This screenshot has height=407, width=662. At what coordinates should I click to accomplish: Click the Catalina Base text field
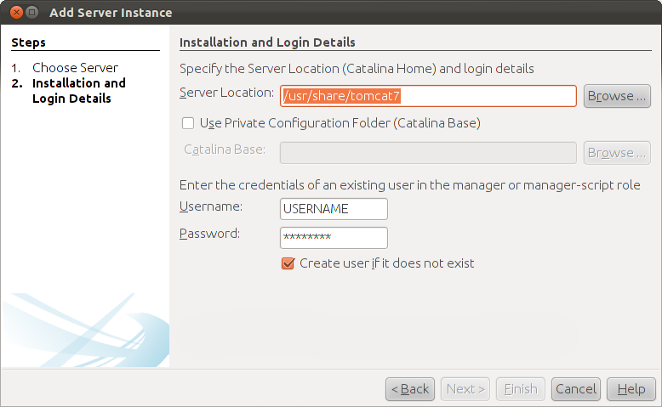point(428,153)
